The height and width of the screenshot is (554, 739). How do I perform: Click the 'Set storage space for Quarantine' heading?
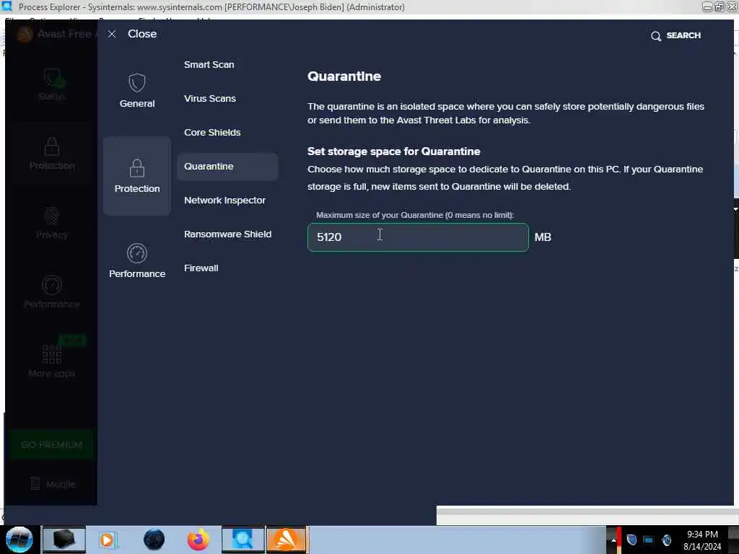394,151
